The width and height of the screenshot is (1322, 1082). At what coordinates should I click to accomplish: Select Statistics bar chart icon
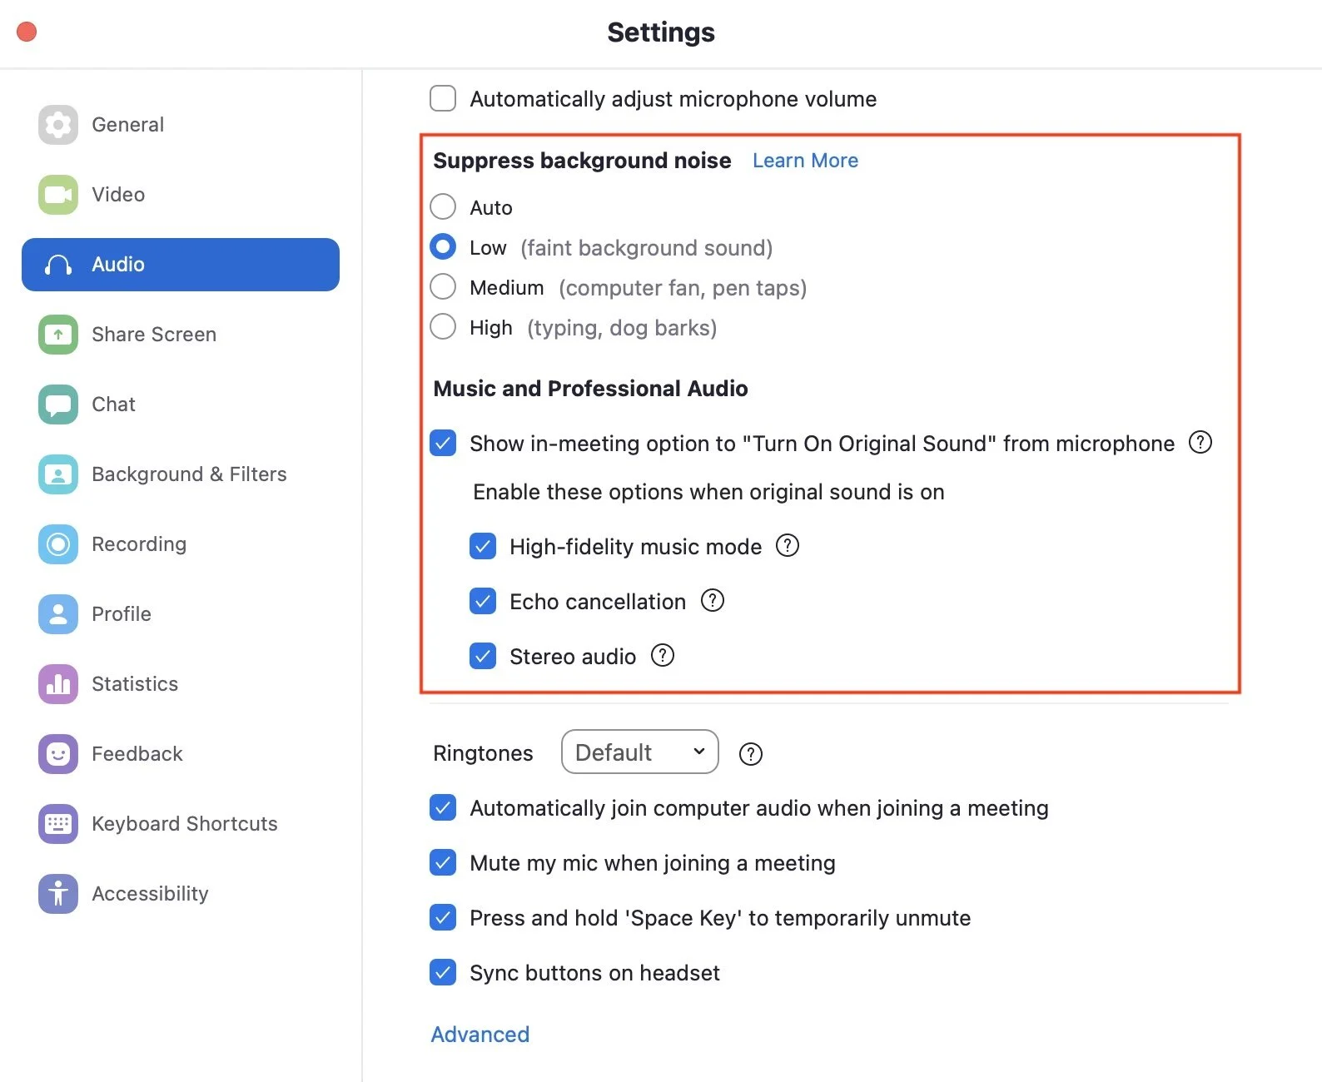pos(58,684)
